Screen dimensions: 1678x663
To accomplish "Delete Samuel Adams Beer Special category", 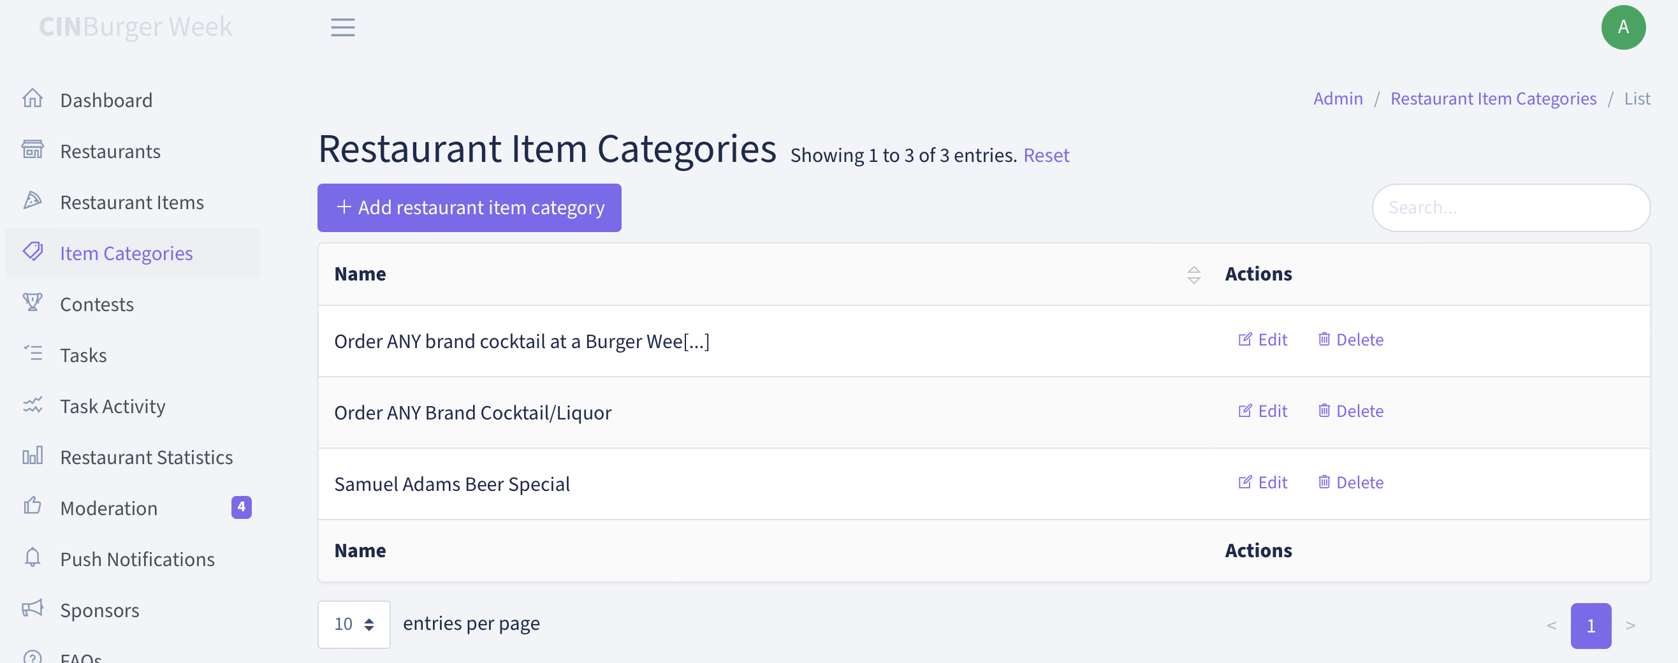I will pyautogui.click(x=1350, y=482).
